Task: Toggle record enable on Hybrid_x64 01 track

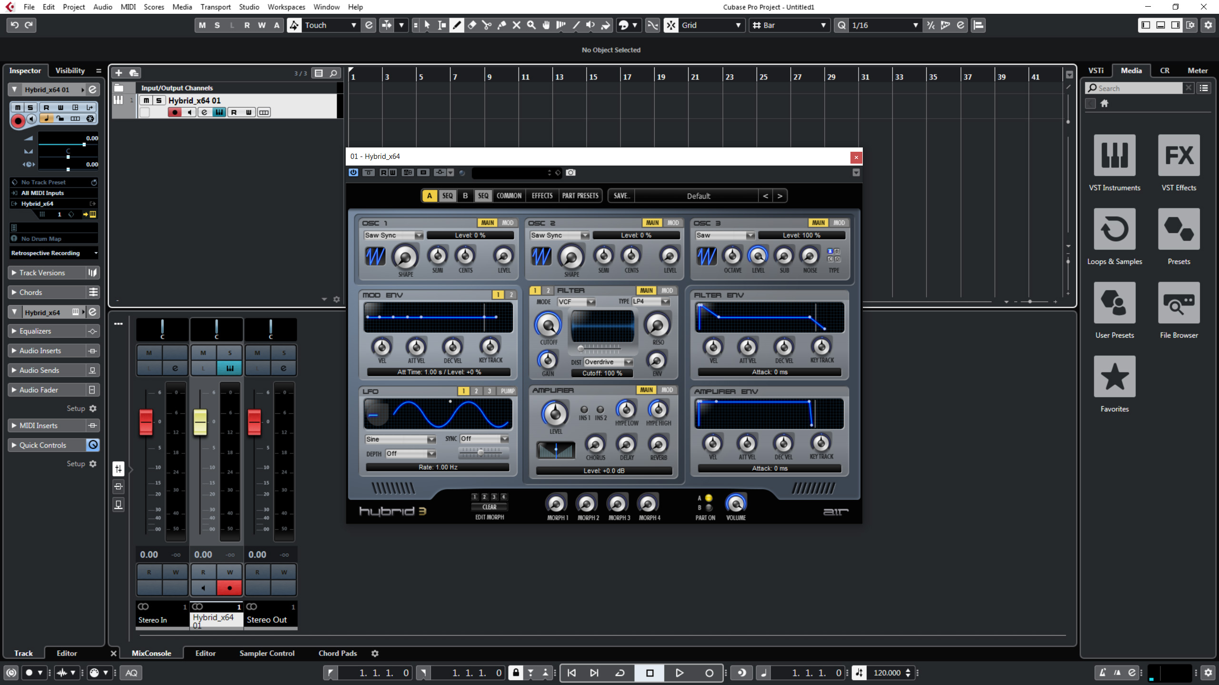Action: (x=175, y=112)
